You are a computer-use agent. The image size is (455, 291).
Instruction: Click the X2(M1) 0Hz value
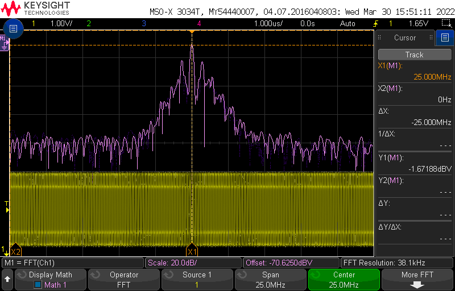point(445,99)
